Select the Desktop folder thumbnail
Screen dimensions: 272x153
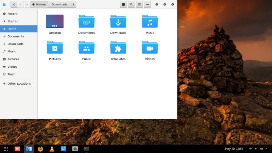click(55, 21)
